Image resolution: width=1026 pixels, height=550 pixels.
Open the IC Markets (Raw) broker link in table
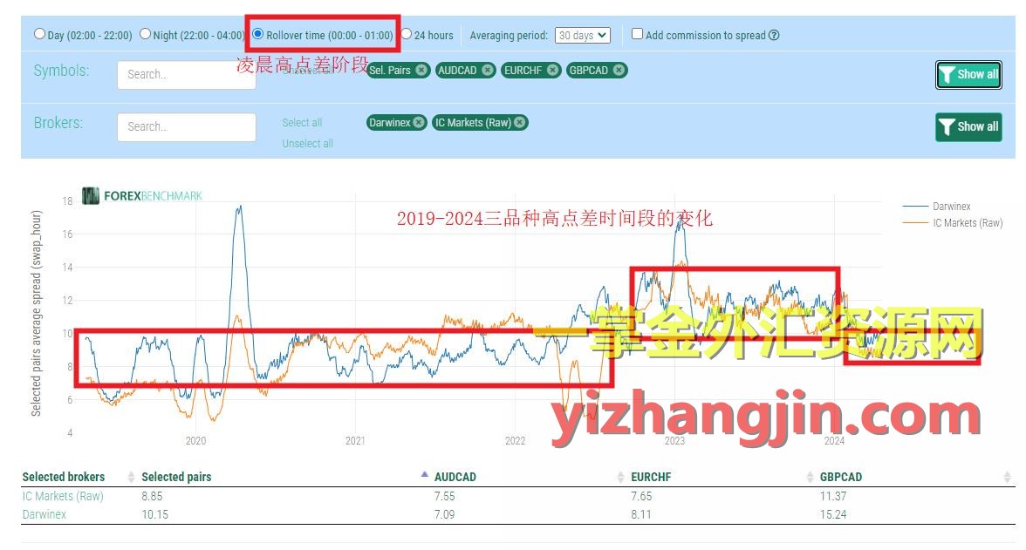63,496
